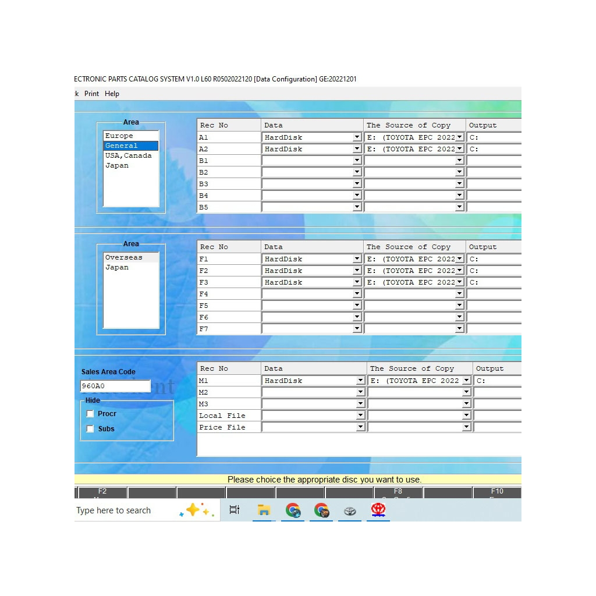This screenshot has width=596, height=596.
Task: Click the 'Output' header in the bottom table
Action: pos(497,368)
